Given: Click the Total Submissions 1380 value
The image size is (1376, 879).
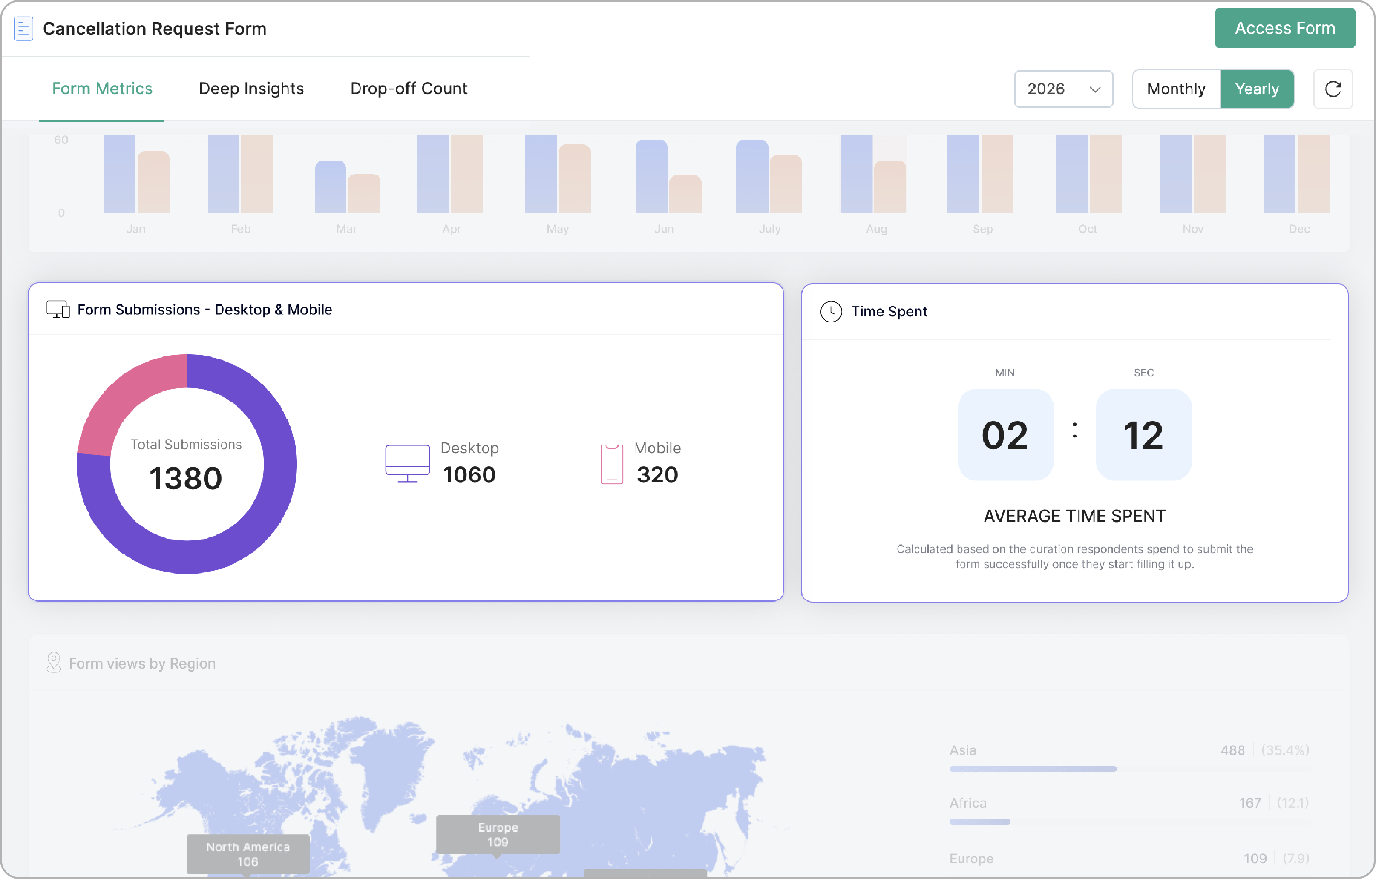Looking at the screenshot, I should 186,478.
